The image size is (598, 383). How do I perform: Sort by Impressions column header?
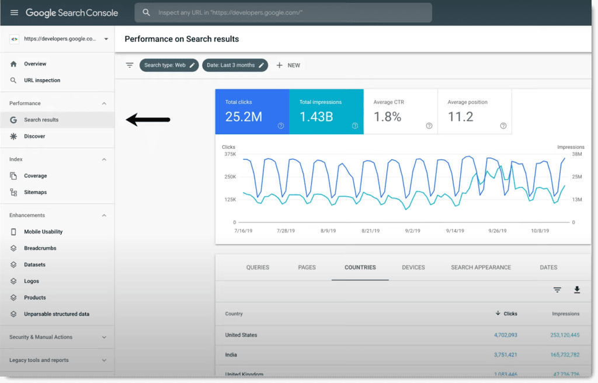[565, 314]
